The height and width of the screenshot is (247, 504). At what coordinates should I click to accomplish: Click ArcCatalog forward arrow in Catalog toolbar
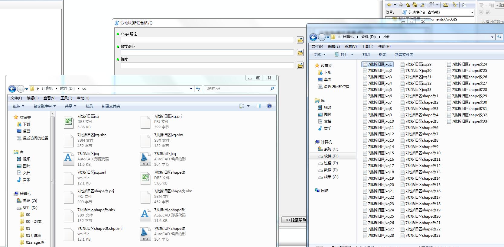[401, 5]
